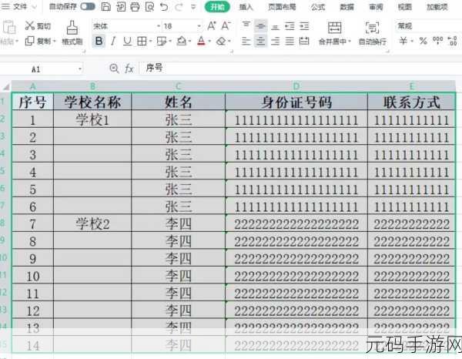Toggle Center horizontal alignment
The height and width of the screenshot is (359, 462).
click(x=260, y=41)
